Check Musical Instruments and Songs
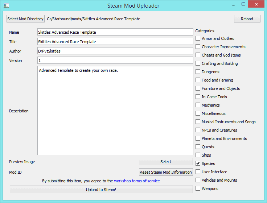The image size is (267, 203). coord(198,122)
